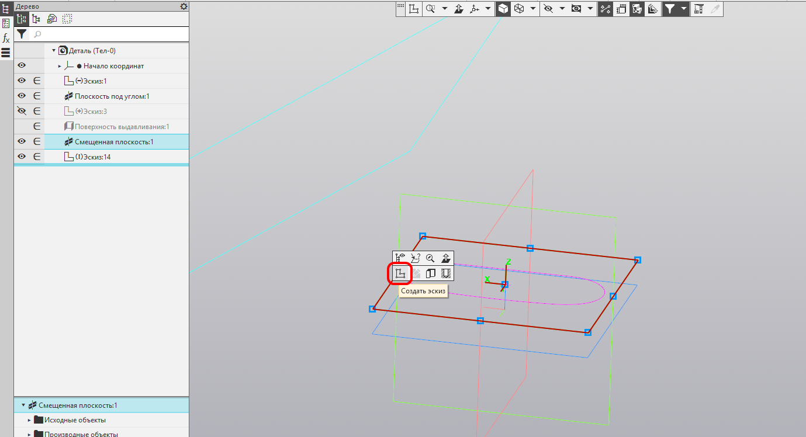The height and width of the screenshot is (437, 806).
Task: Click Zoom to selected object in context toolbar
Action: (x=430, y=258)
